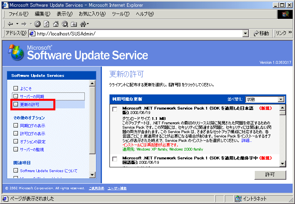Check the .NET Framework SP1 Simplified Chinese update
Viewport: 295px width, 204px height.
tap(115, 159)
